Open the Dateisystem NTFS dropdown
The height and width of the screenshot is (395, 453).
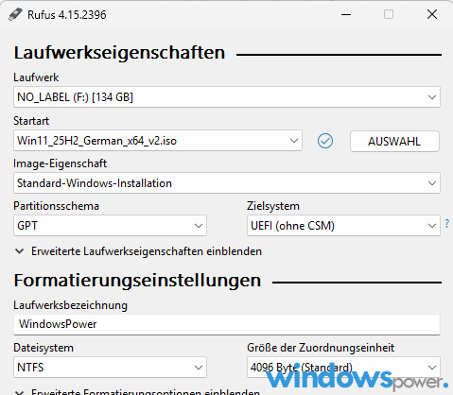pyautogui.click(x=110, y=368)
